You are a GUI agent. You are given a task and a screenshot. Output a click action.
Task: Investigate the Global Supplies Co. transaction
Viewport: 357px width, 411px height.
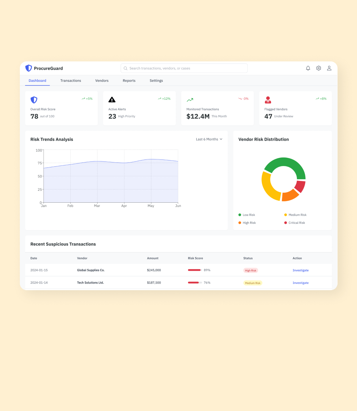300,270
